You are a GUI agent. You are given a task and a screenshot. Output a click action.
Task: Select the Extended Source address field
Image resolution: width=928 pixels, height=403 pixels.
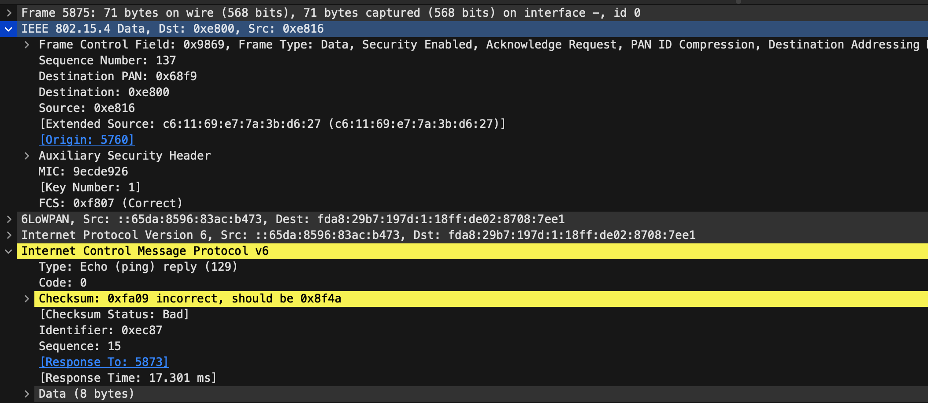point(272,123)
